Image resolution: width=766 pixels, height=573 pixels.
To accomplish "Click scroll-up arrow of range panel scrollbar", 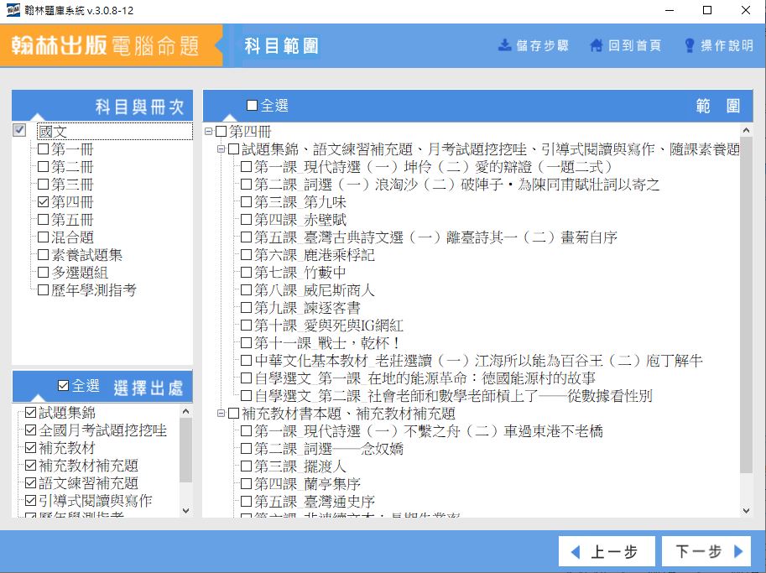I will click(746, 130).
